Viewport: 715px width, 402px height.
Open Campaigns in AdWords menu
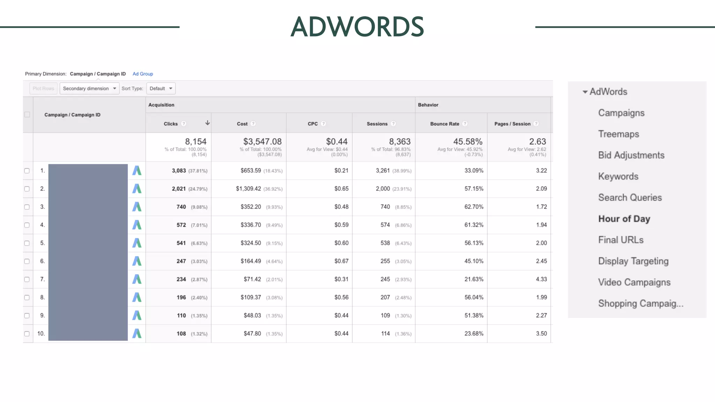coord(621,113)
